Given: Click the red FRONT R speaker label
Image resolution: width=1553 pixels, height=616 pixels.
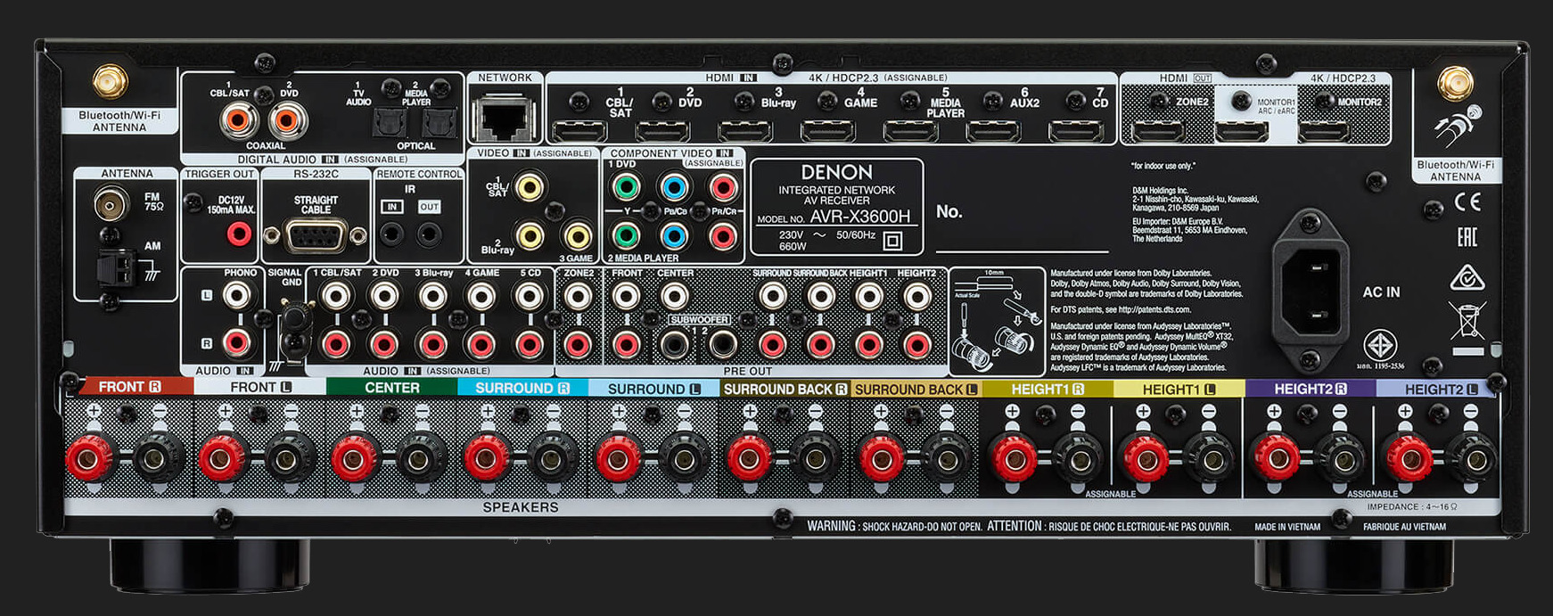Looking at the screenshot, I should (x=130, y=387).
